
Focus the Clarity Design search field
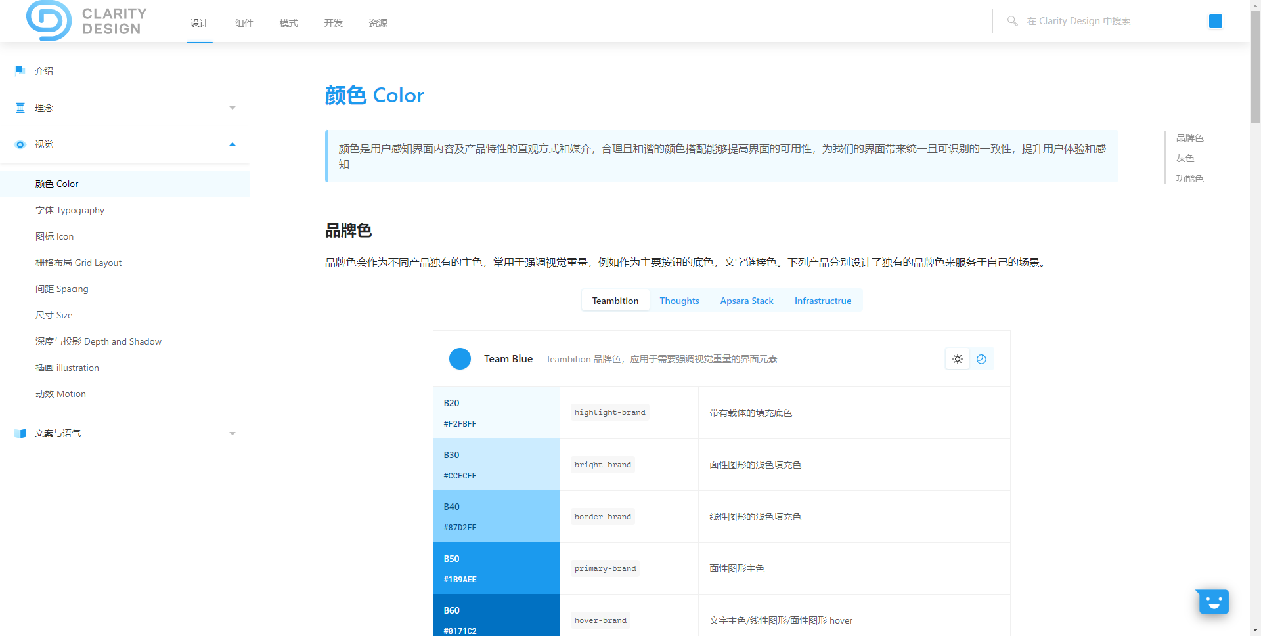point(1103,21)
